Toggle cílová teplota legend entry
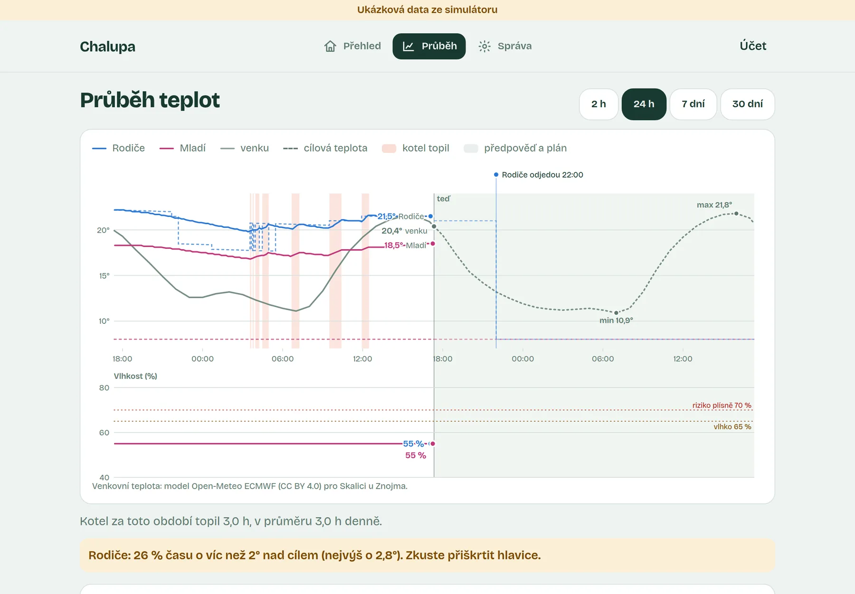The height and width of the screenshot is (594, 855). 325,148
